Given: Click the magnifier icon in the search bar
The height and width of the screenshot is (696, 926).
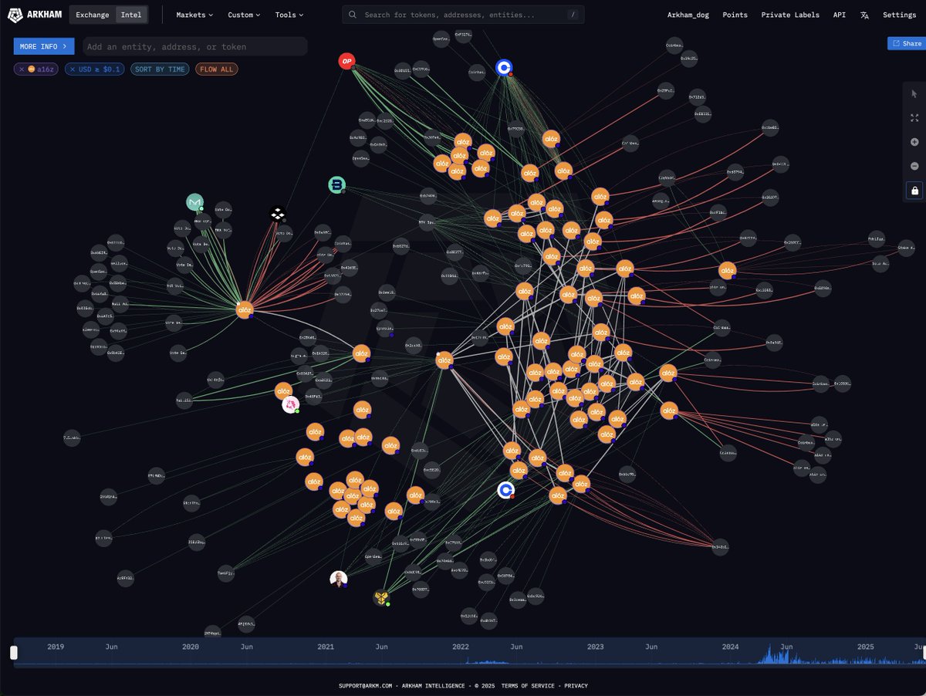Looking at the screenshot, I should pos(353,15).
